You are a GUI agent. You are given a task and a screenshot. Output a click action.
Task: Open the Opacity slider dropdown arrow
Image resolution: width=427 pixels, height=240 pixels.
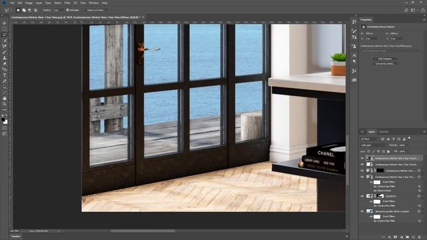[x=408, y=145]
